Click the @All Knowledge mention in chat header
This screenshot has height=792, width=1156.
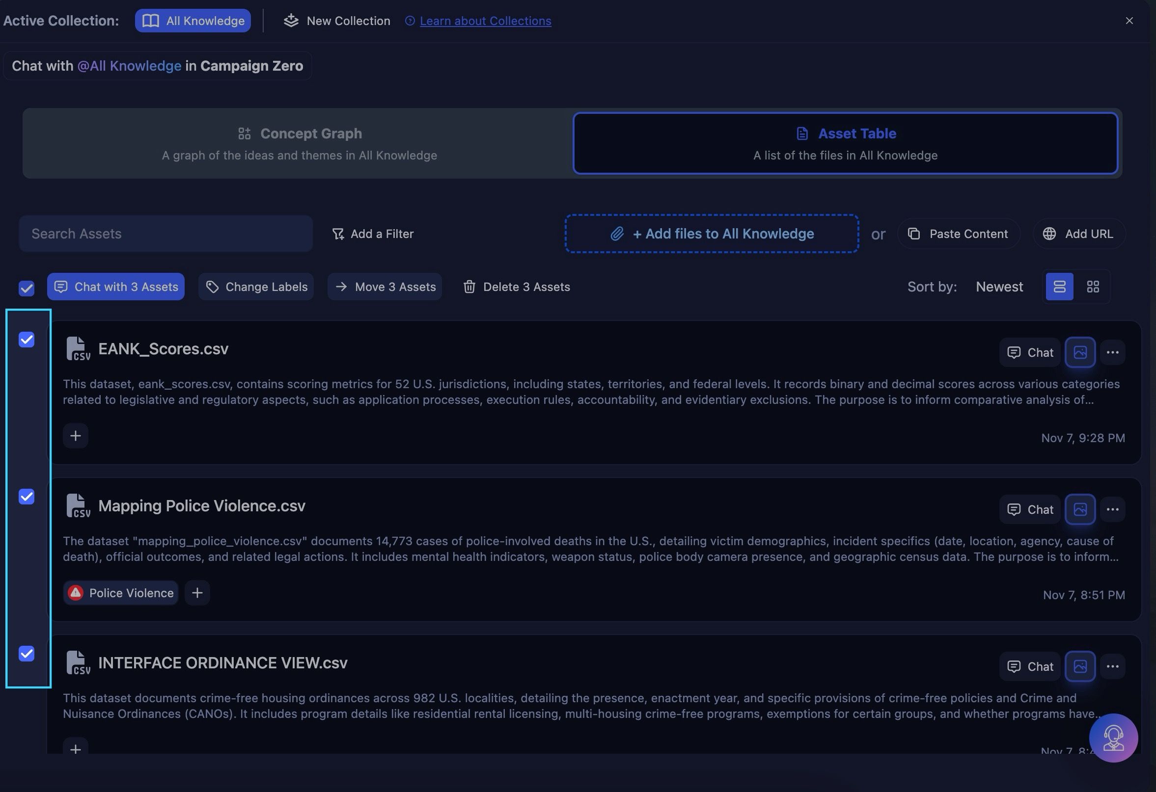click(129, 66)
